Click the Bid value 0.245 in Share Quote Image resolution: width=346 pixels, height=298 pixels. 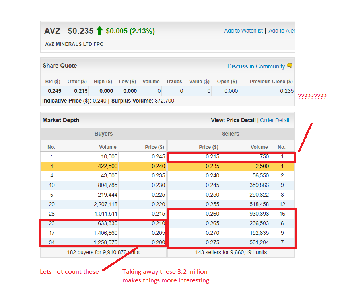tap(54, 91)
